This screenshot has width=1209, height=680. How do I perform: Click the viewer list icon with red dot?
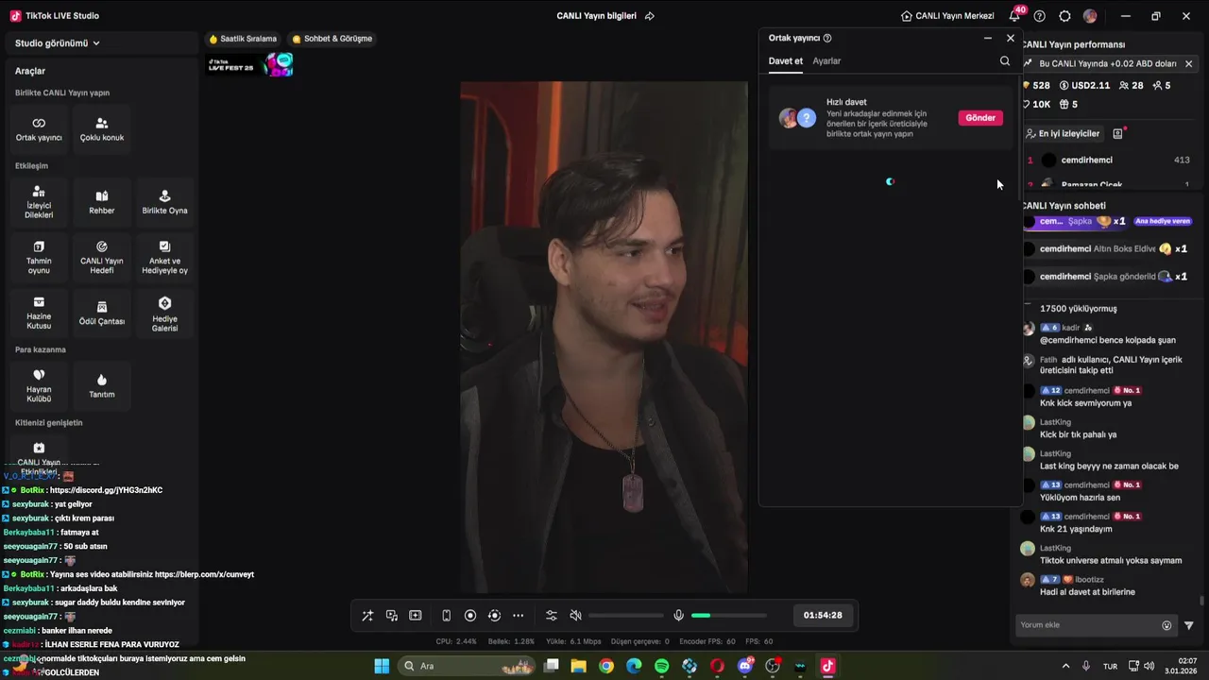(1118, 134)
